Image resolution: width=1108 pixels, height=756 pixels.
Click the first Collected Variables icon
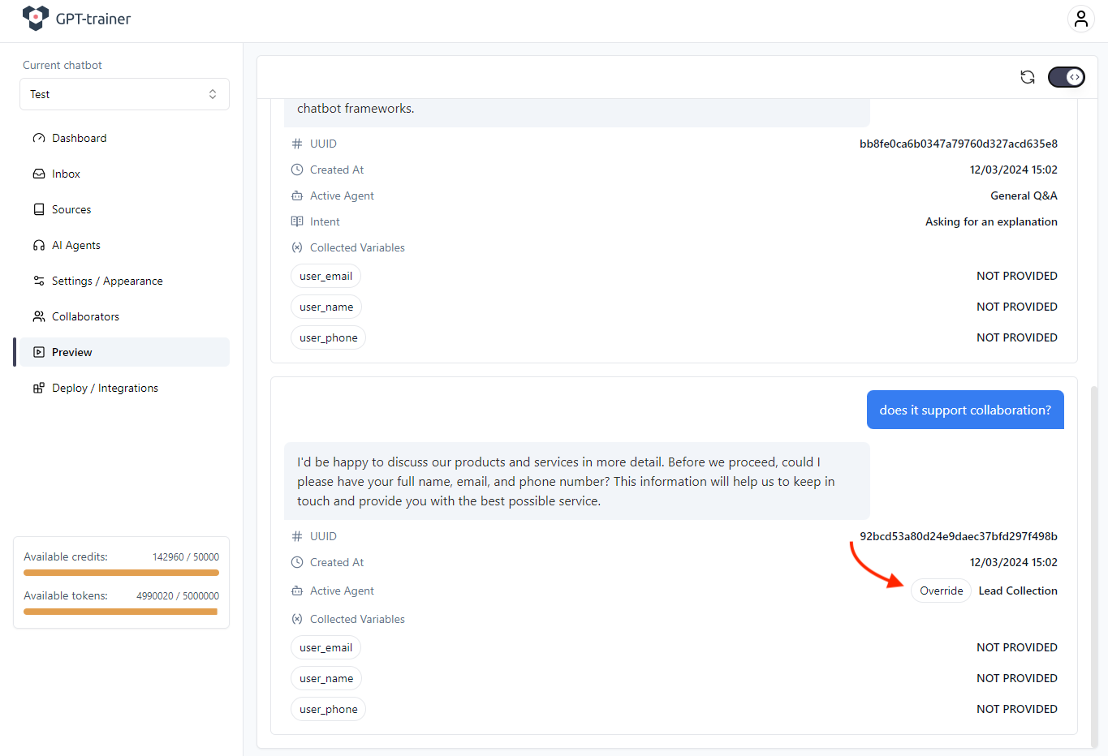(297, 247)
